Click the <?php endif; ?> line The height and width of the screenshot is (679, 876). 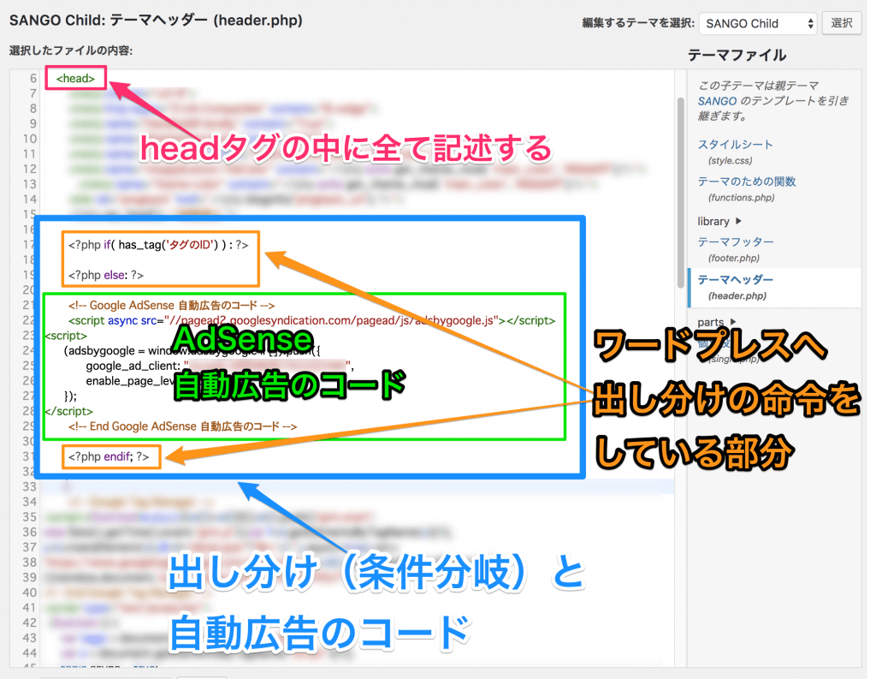[x=109, y=457]
